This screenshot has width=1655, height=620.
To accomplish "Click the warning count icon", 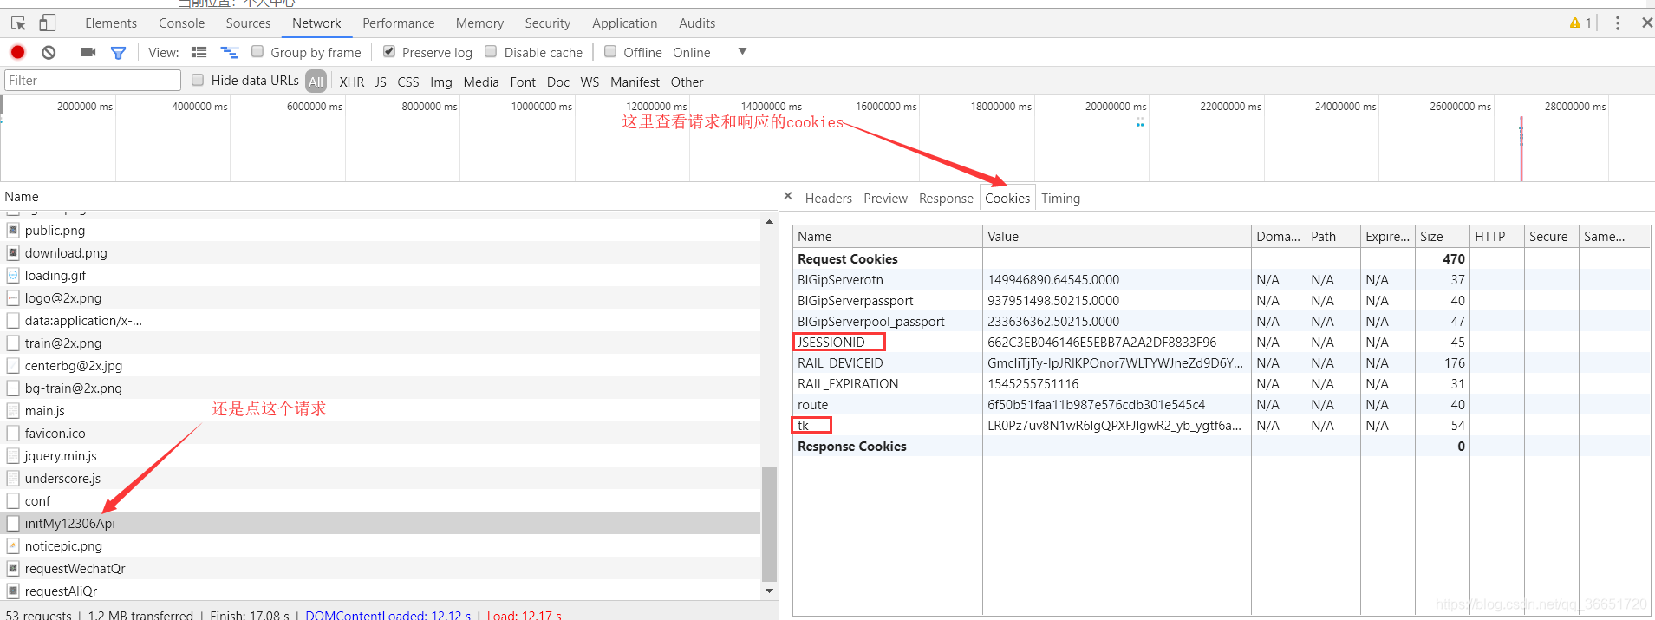I will click(1580, 23).
